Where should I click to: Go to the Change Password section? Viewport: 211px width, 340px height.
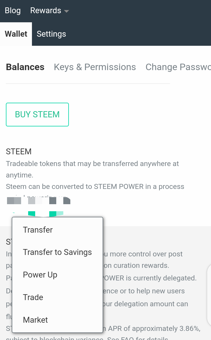tap(178, 67)
